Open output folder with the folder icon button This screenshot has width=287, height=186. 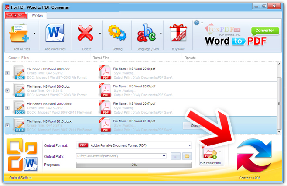pyautogui.click(x=187, y=156)
